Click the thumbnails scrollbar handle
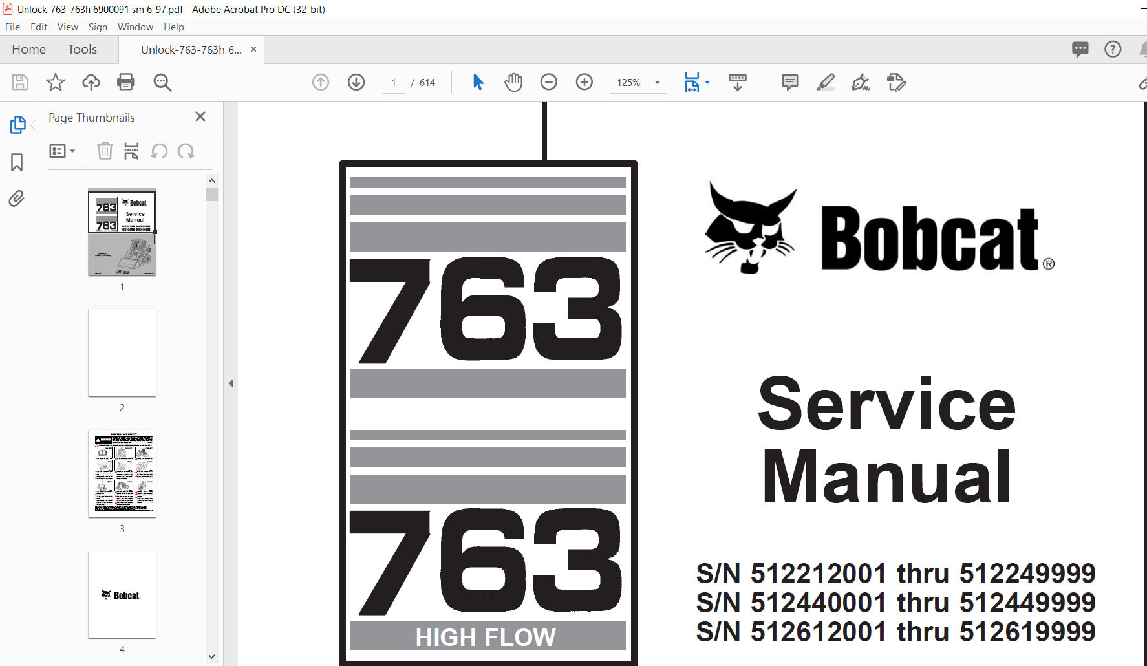Image resolution: width=1147 pixels, height=666 pixels. click(x=211, y=195)
